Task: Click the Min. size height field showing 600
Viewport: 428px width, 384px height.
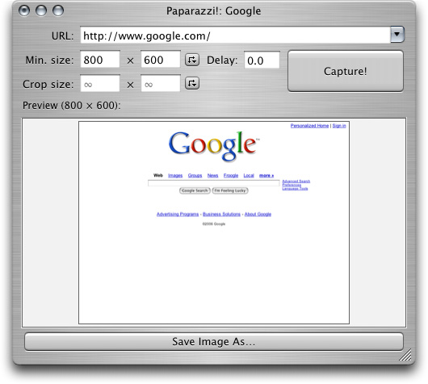Action: (x=161, y=59)
